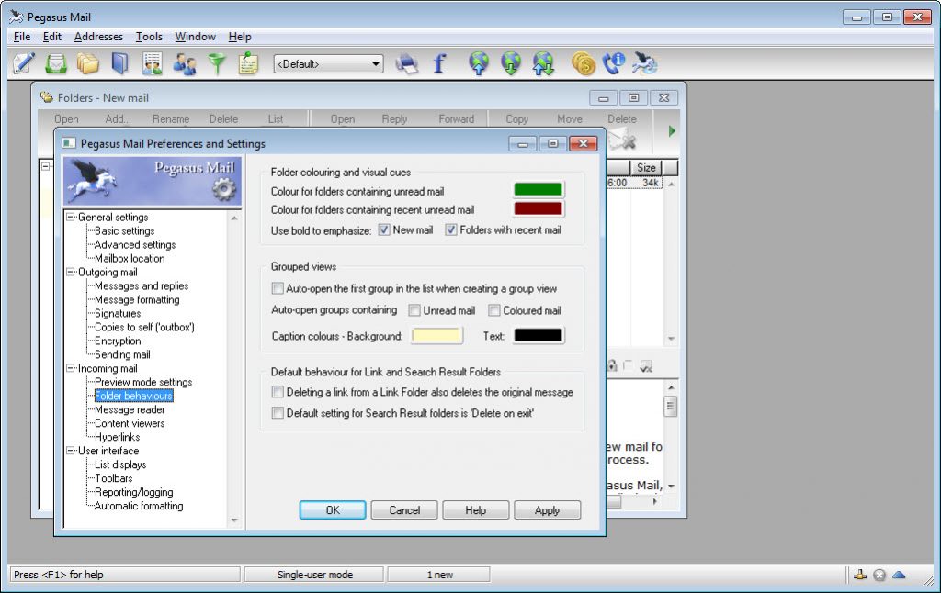The height and width of the screenshot is (593, 941).
Task: Open the Window menu
Action: tap(195, 37)
